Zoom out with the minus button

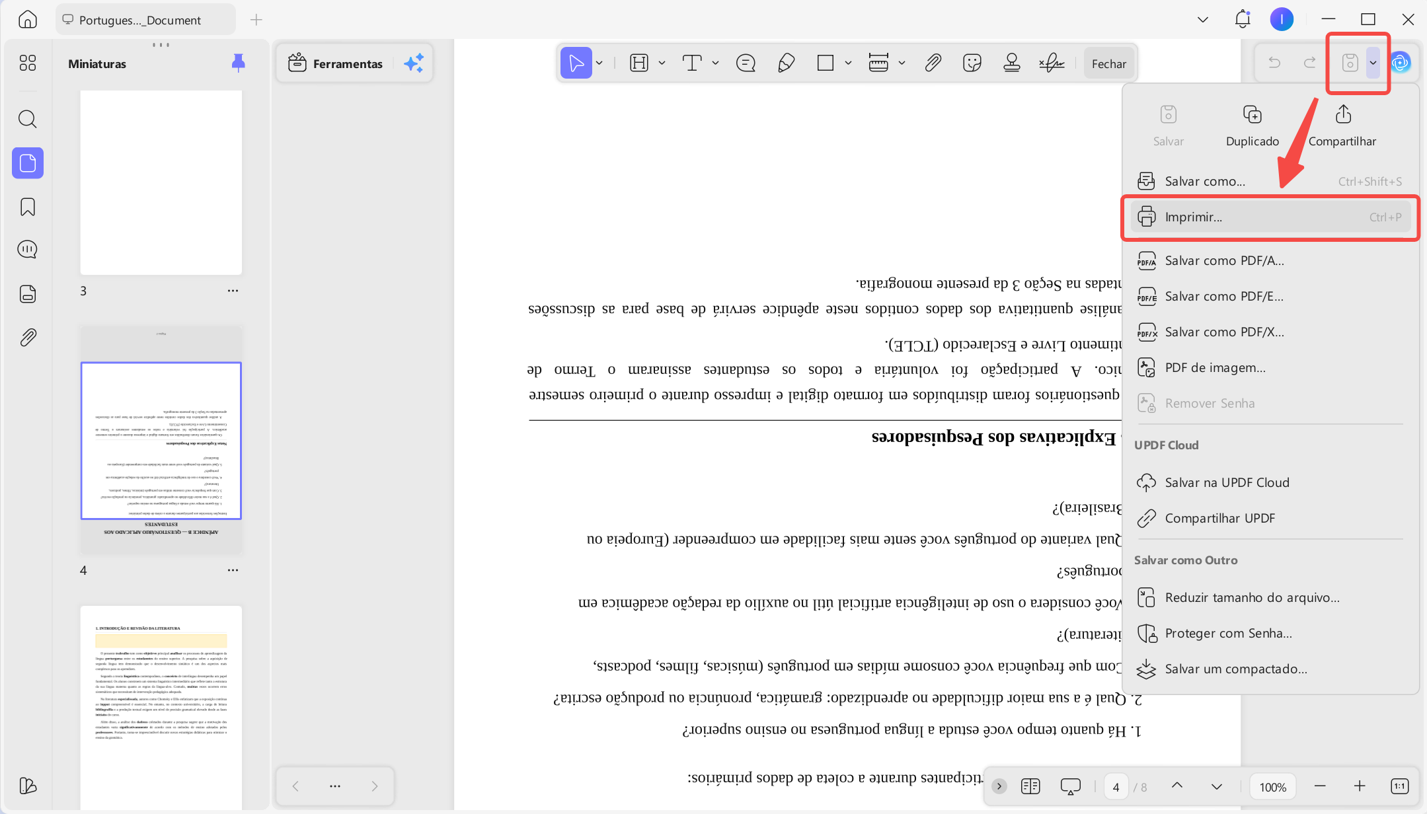pyautogui.click(x=1320, y=786)
